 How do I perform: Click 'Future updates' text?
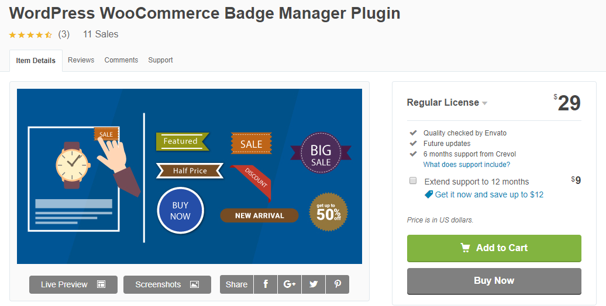click(x=447, y=144)
